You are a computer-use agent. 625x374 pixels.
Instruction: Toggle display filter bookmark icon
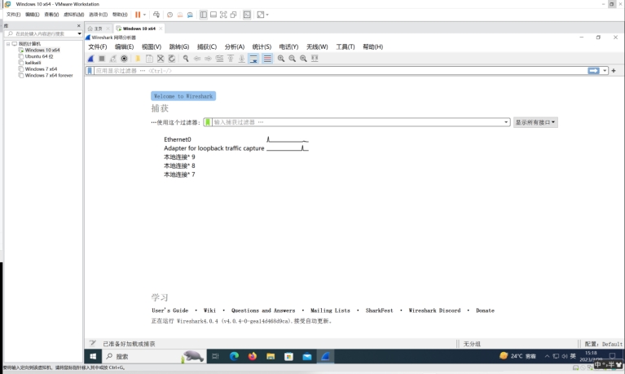pos(90,71)
